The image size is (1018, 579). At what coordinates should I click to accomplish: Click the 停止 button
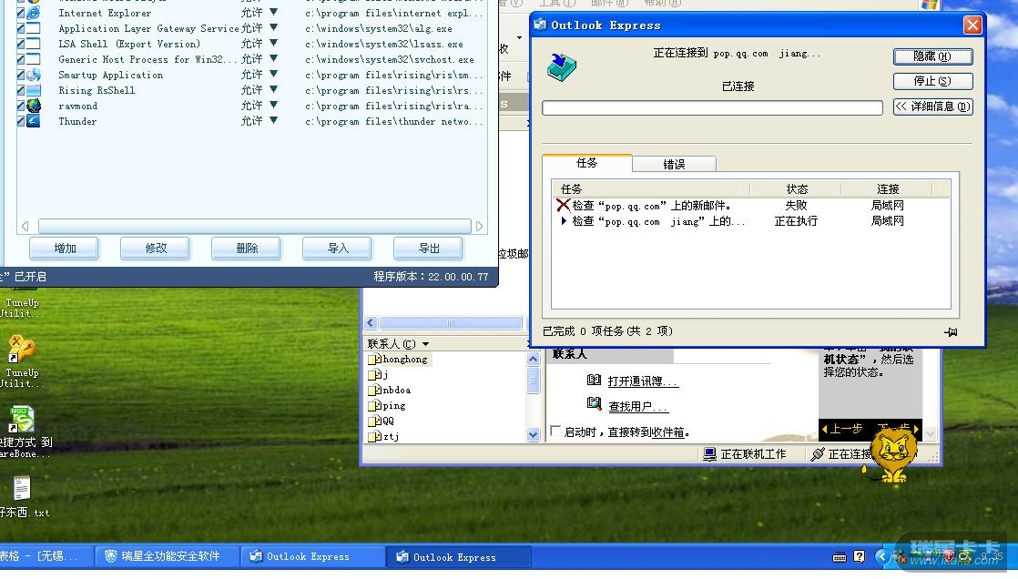933,81
